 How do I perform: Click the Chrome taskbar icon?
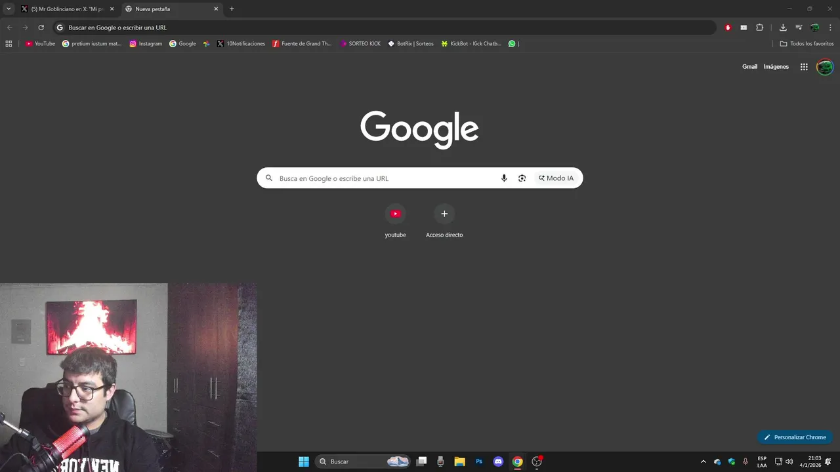click(518, 462)
